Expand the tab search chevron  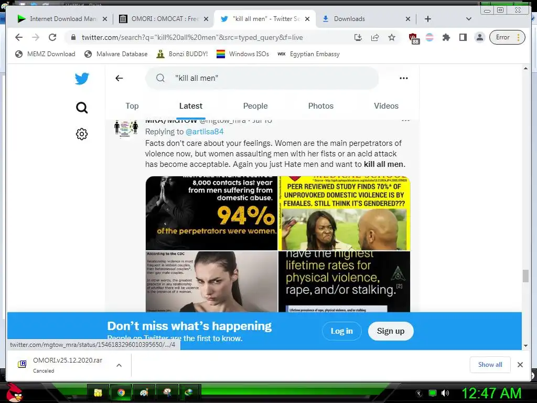(x=469, y=19)
